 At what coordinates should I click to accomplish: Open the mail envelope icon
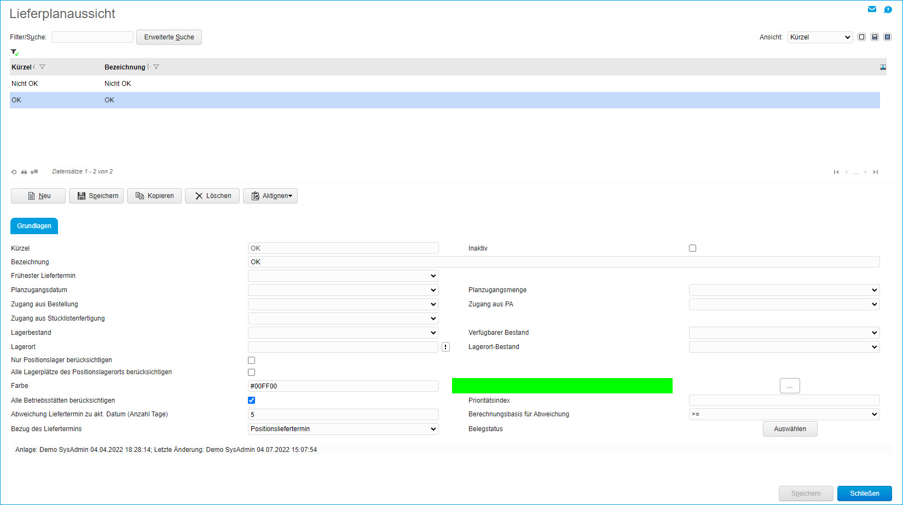pos(872,9)
